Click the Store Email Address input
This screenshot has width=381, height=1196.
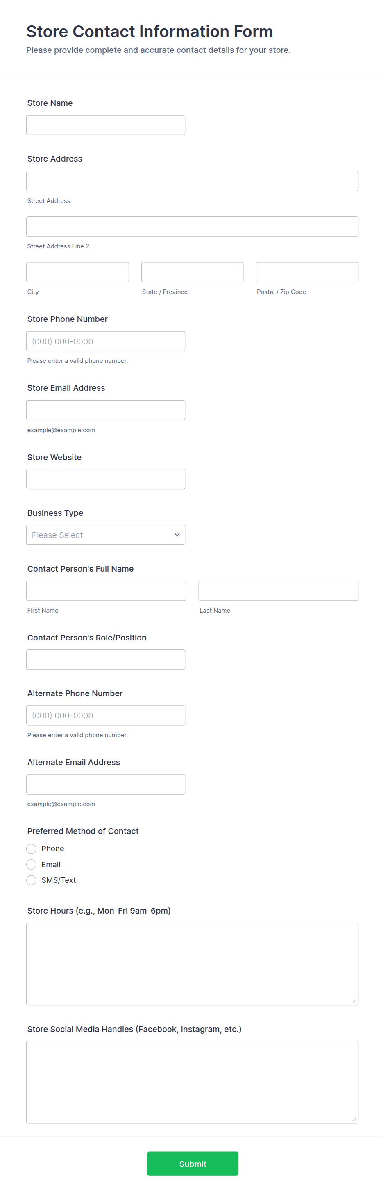(x=105, y=410)
